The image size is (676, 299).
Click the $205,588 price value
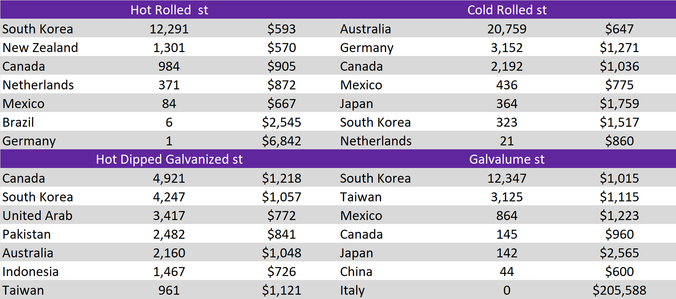point(619,290)
